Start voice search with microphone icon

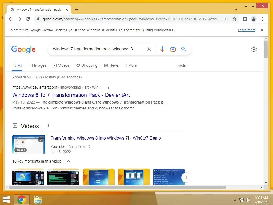coord(162,49)
